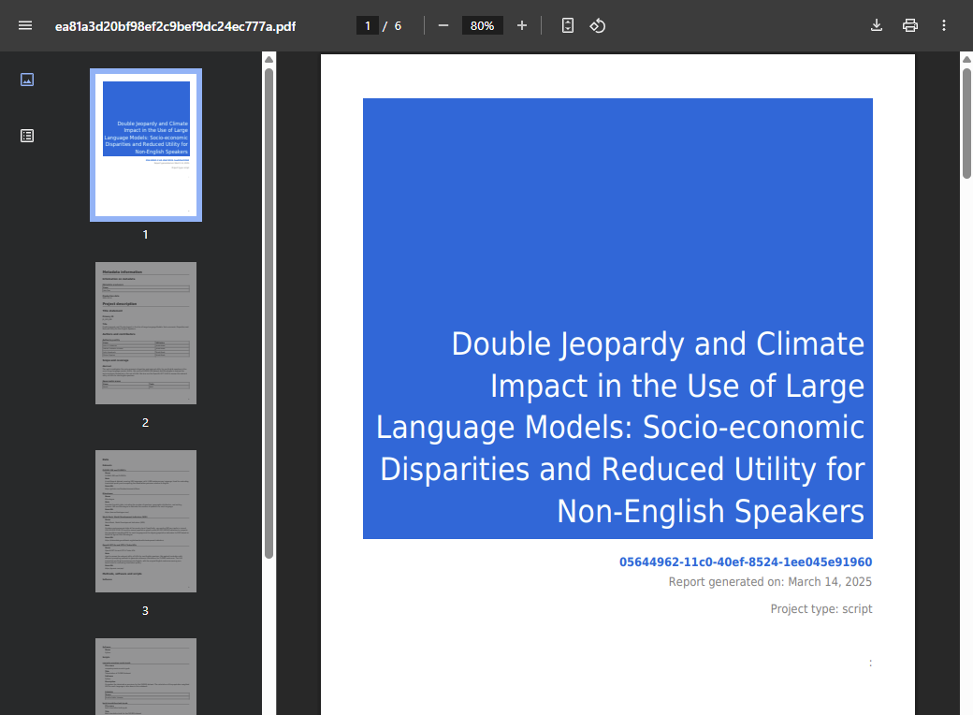Jump to page 2 thumbnail

146,333
